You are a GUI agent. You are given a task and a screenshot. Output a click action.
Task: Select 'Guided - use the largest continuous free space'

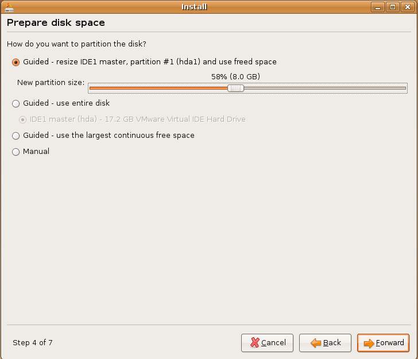[16, 136]
